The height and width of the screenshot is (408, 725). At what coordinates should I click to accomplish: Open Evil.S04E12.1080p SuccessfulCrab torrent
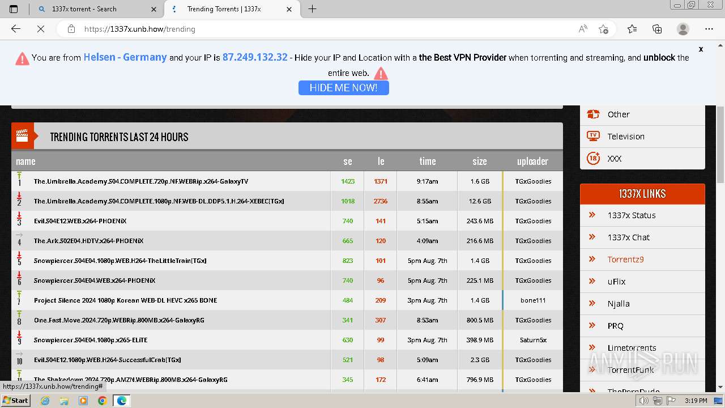tap(108, 360)
